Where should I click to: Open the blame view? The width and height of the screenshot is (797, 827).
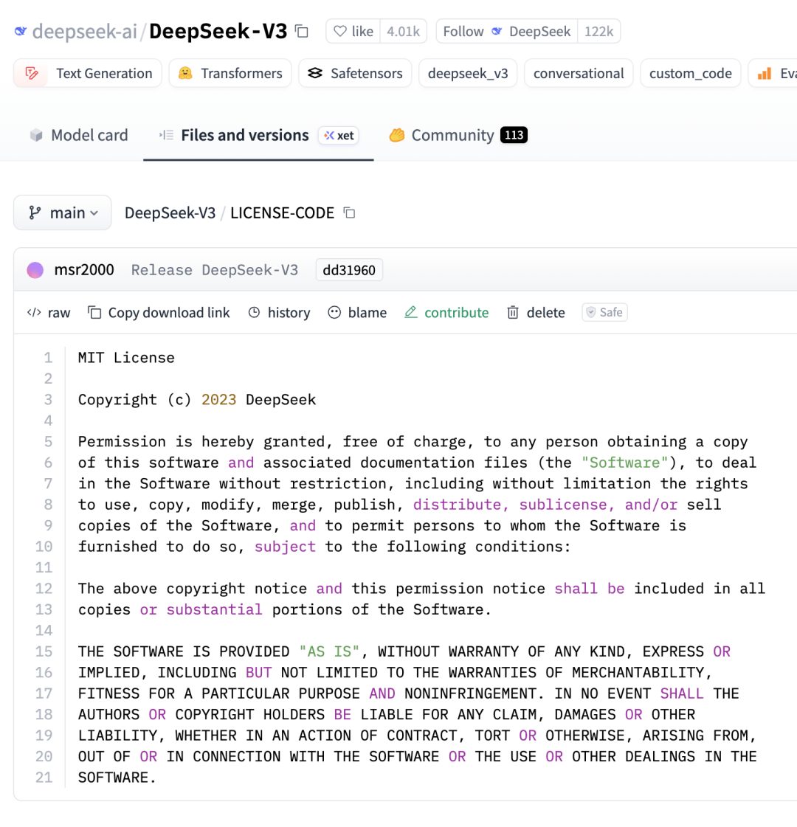(357, 313)
